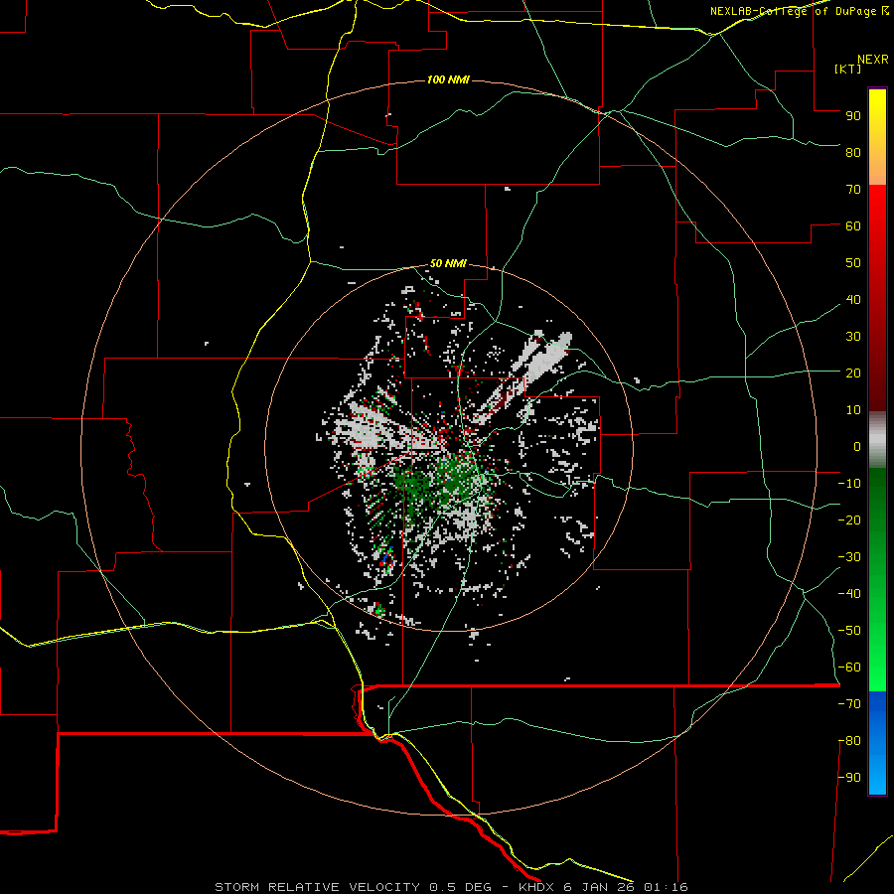Screen dimensions: 894x894
Task: Click the '6 JAN 26 01:16' timestamp
Action: (626, 887)
